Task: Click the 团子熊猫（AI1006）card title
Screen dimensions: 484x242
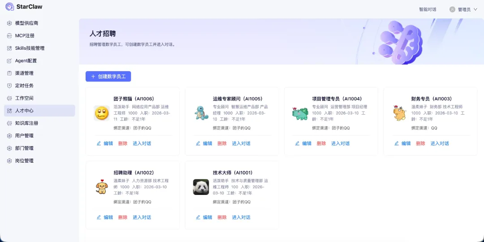Action: (x=134, y=99)
